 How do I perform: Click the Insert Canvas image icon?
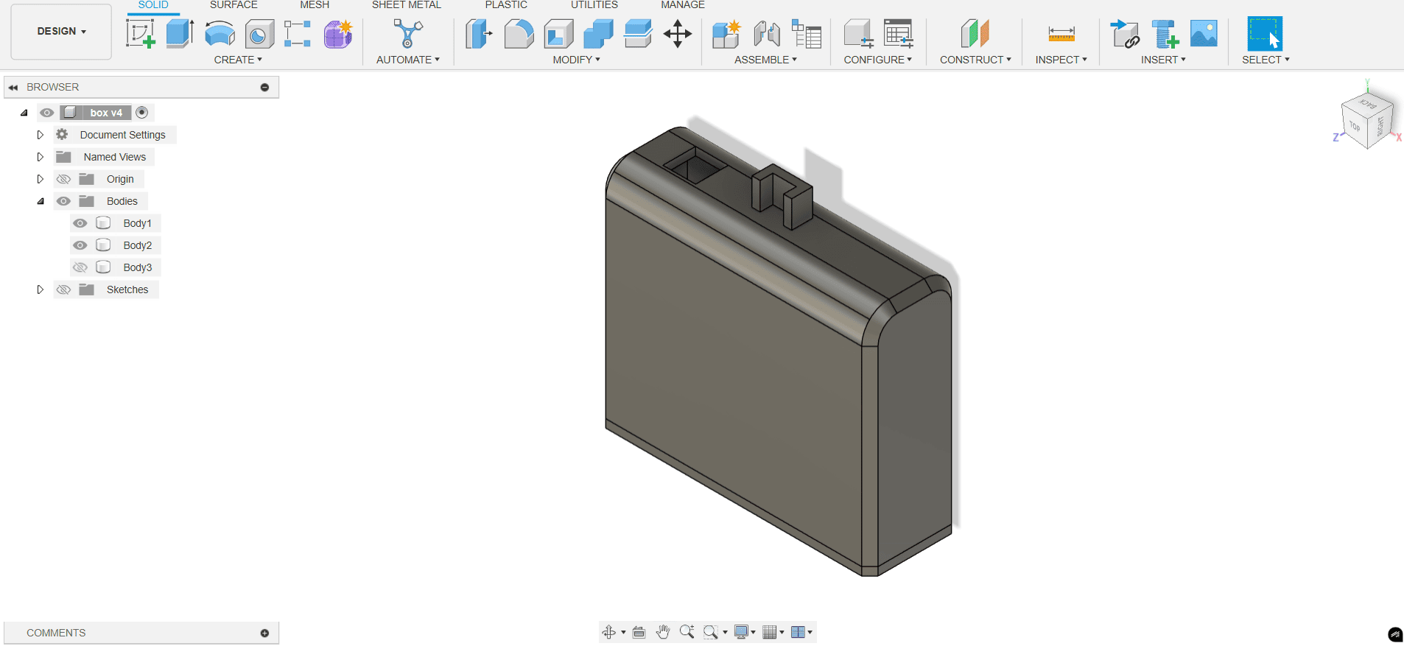point(1204,34)
